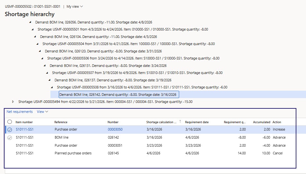Expand the Shortage USMF-000005494 node
Screen dimensions: 306x174
13,102
